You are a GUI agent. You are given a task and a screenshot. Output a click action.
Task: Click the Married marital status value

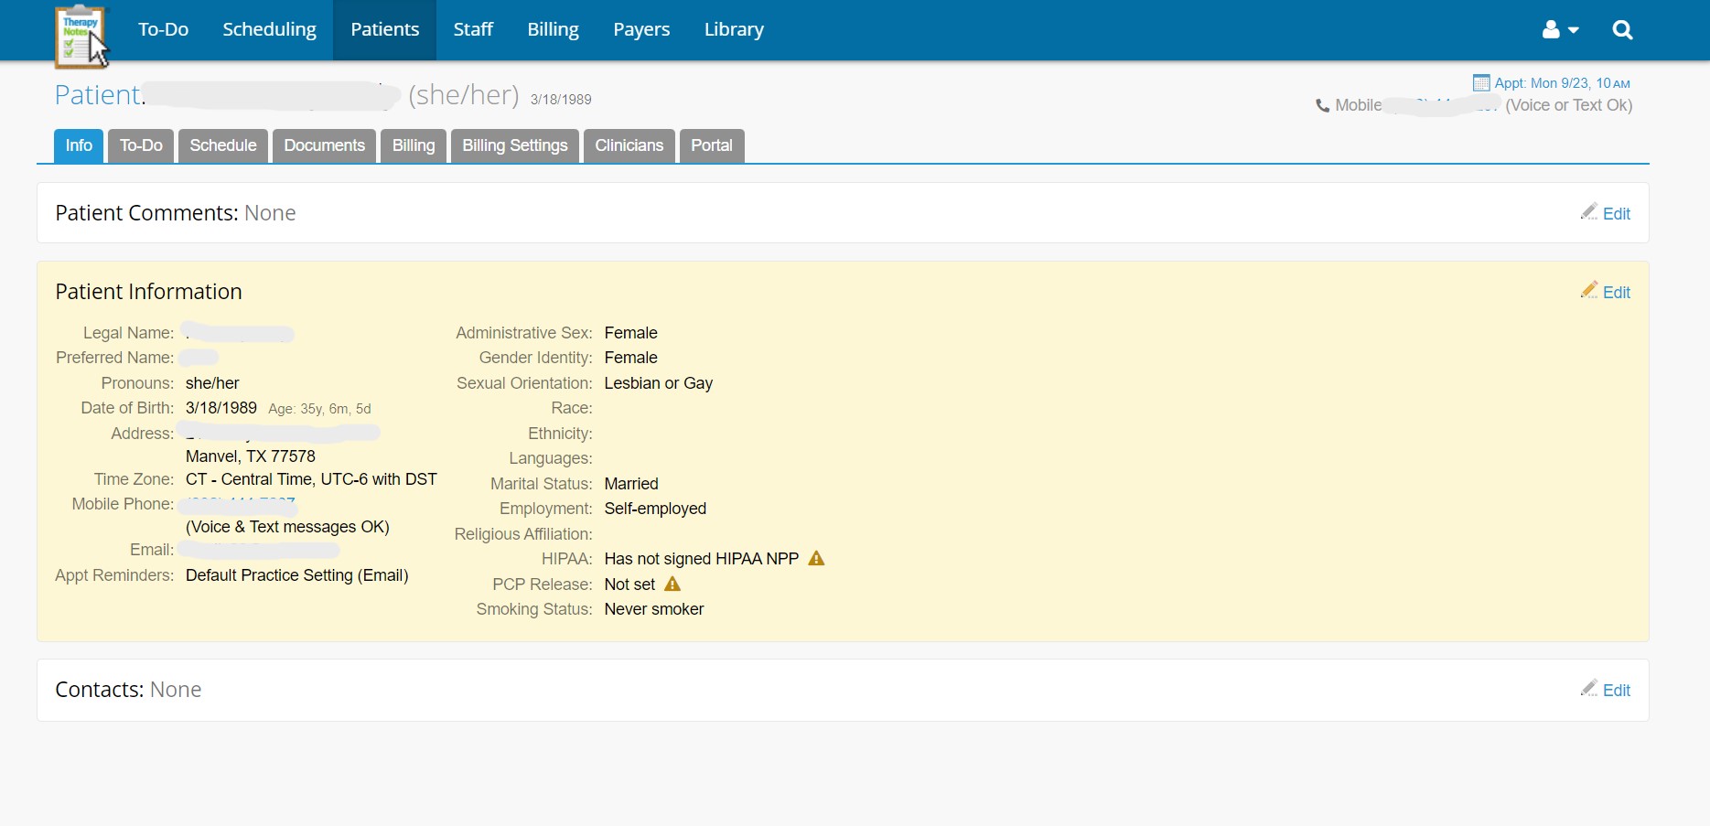(x=631, y=484)
